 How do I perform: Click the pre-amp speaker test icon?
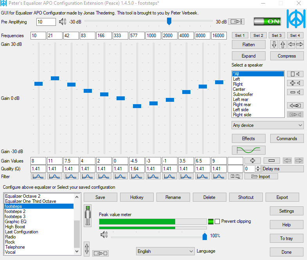coord(63,22)
